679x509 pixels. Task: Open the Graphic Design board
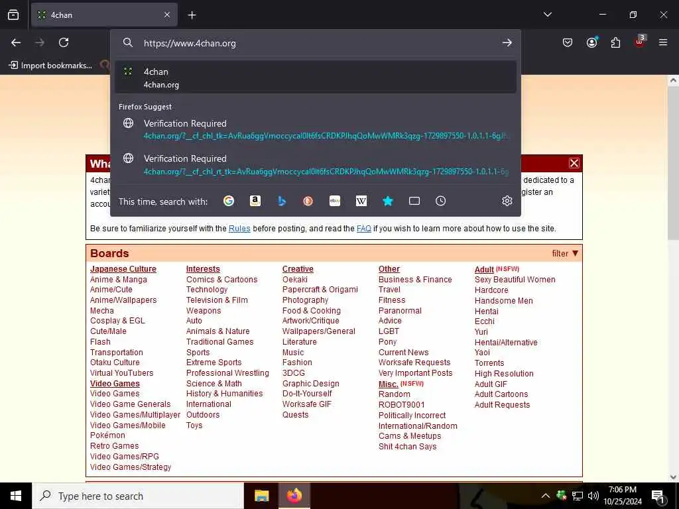coord(311,384)
